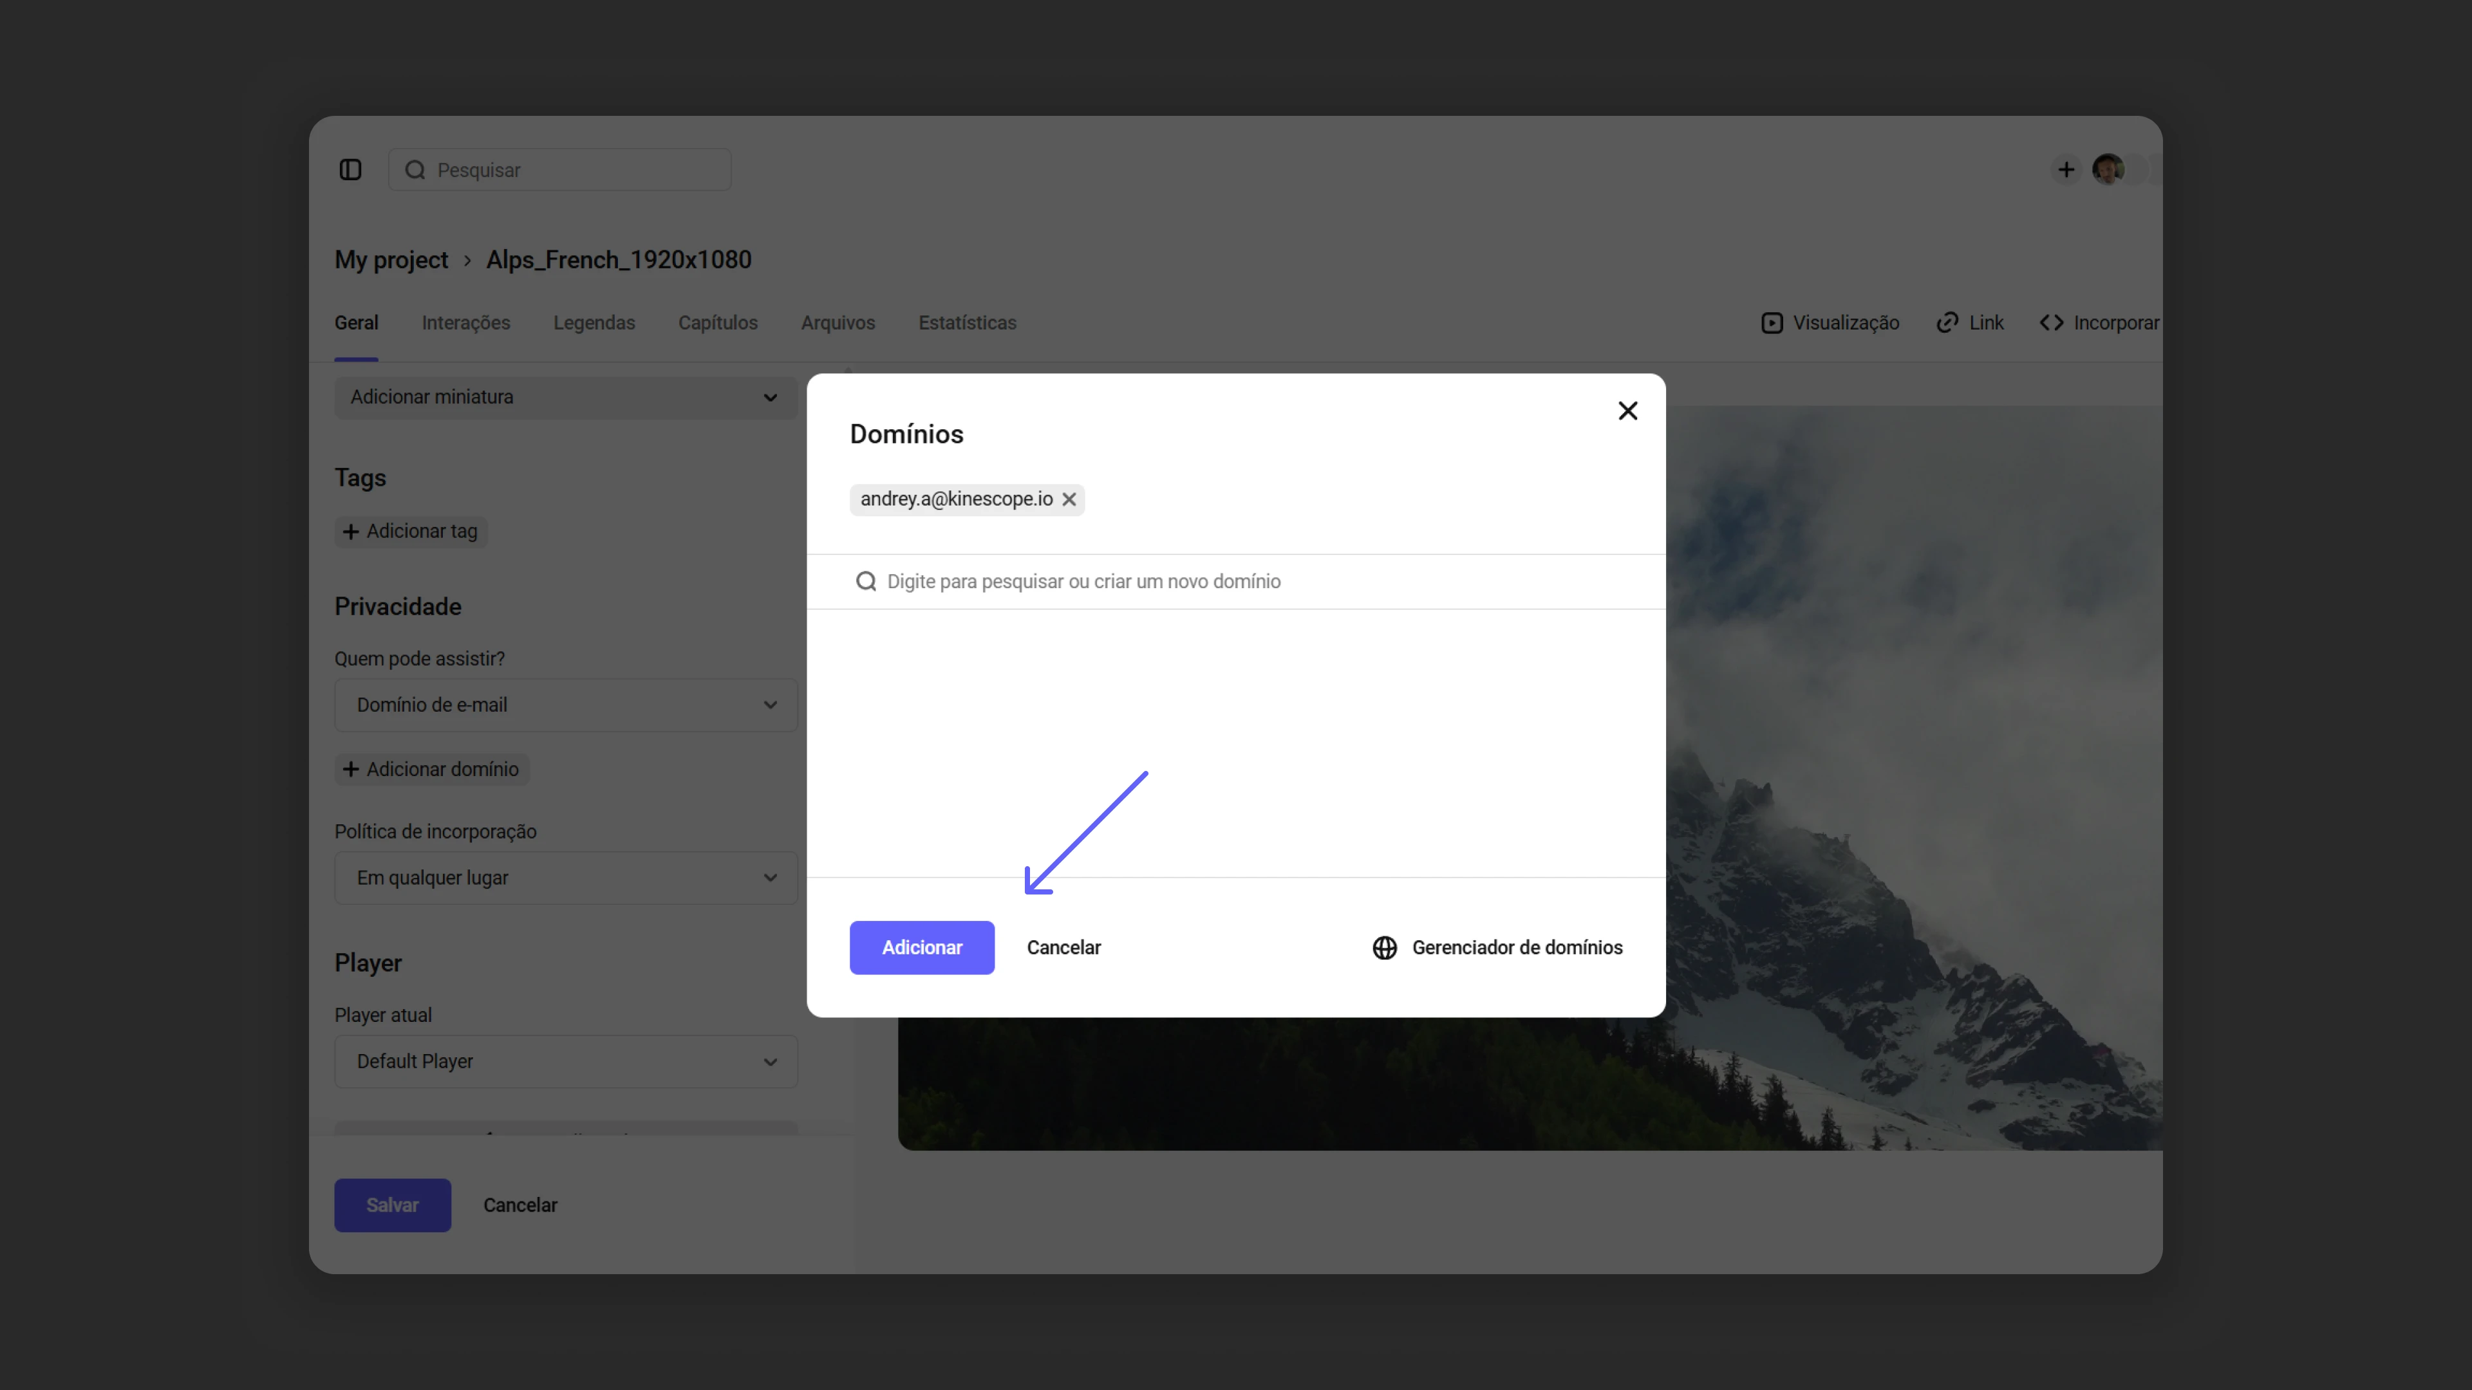The height and width of the screenshot is (1390, 2472).
Task: Toggle the sidebar panel icon
Action: [350, 170]
